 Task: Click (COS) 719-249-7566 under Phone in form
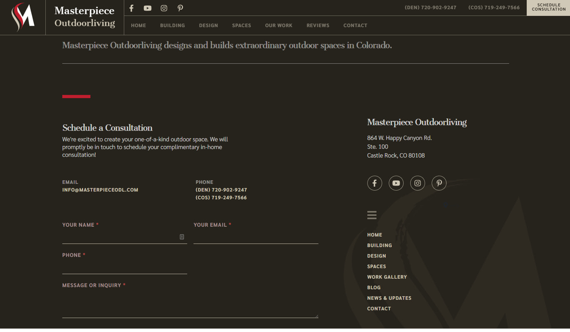coord(221,198)
